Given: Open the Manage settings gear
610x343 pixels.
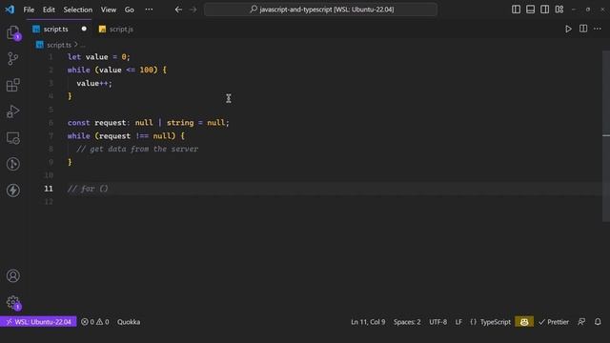Looking at the screenshot, I should pos(12,302).
